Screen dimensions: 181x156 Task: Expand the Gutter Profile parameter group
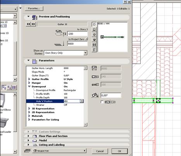pos(29,79)
